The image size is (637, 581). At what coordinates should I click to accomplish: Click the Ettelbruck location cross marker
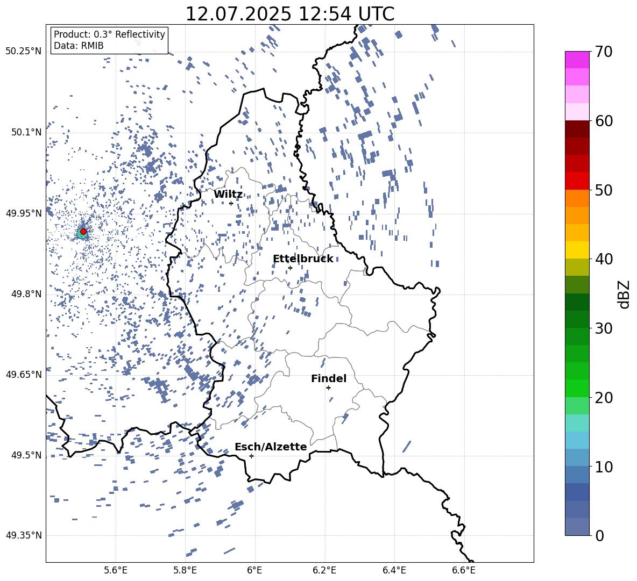click(290, 268)
